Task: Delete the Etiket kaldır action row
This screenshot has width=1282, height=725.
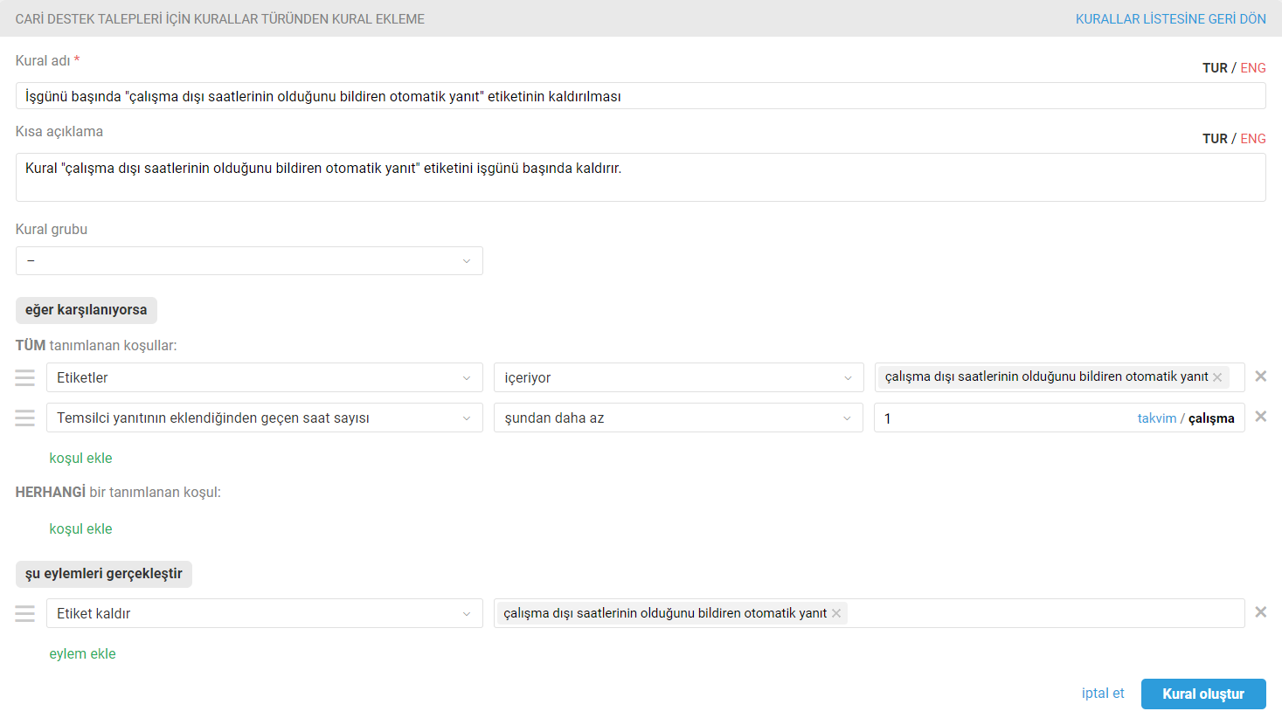Action: [x=1260, y=612]
